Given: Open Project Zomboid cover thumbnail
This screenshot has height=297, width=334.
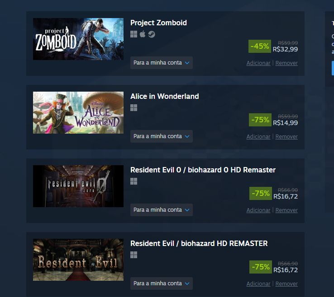Looking at the screenshot, I should (78, 39).
